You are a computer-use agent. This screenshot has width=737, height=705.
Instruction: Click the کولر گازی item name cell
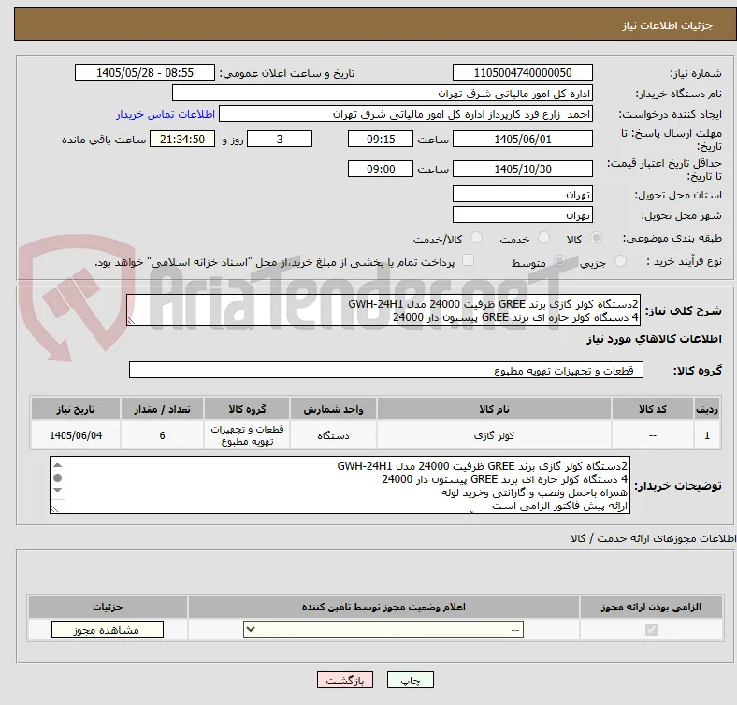click(494, 435)
